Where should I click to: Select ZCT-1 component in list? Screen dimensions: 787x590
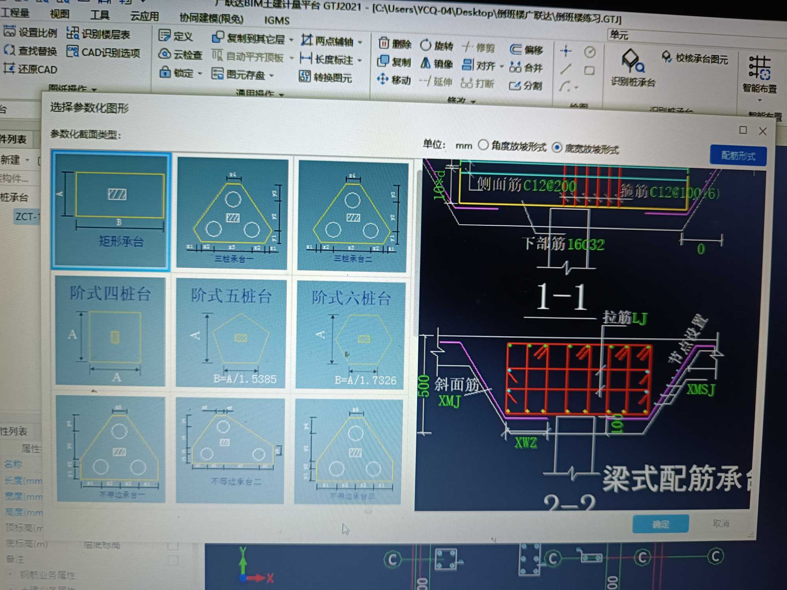point(28,216)
